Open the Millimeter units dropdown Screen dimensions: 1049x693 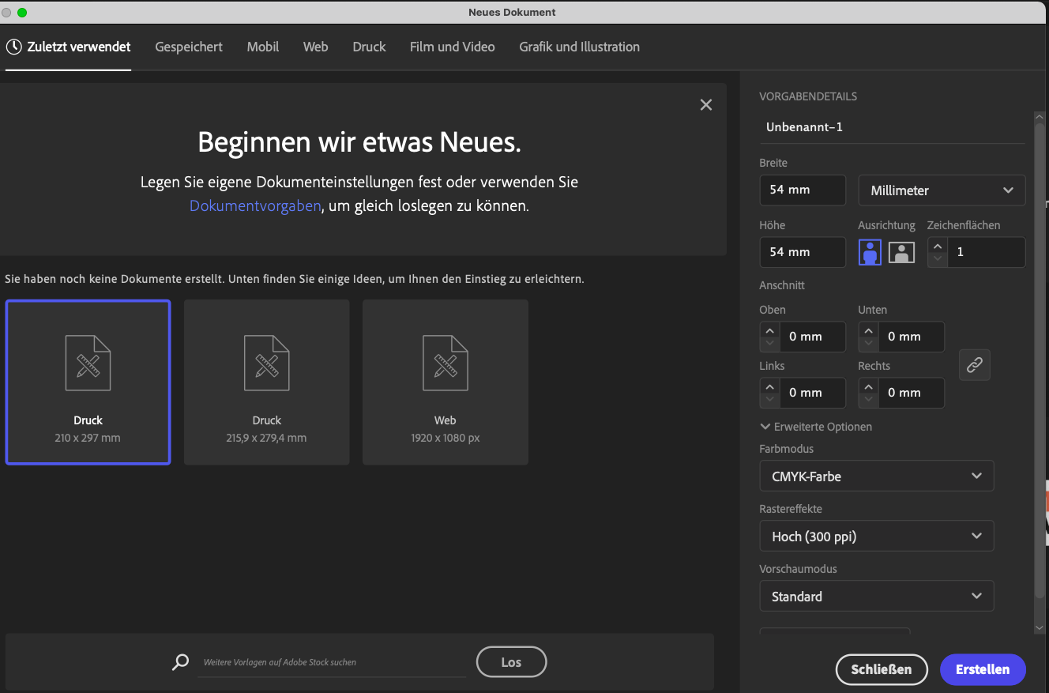pos(942,190)
